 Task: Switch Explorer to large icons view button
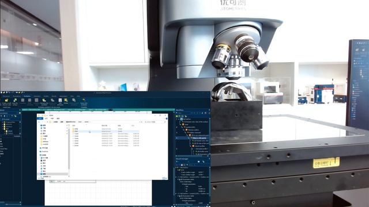(x=167, y=179)
